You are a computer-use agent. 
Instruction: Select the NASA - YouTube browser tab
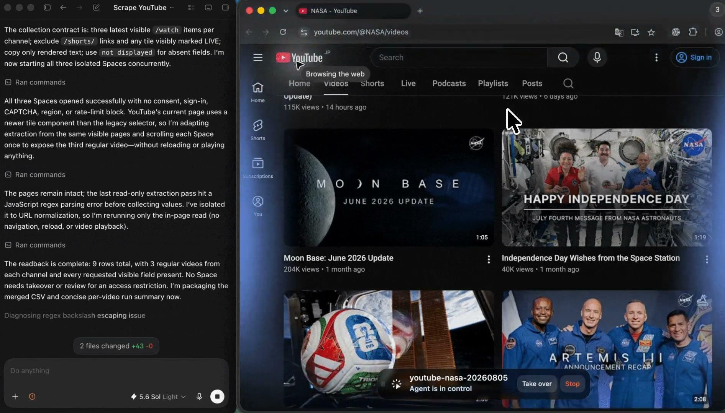[353, 11]
